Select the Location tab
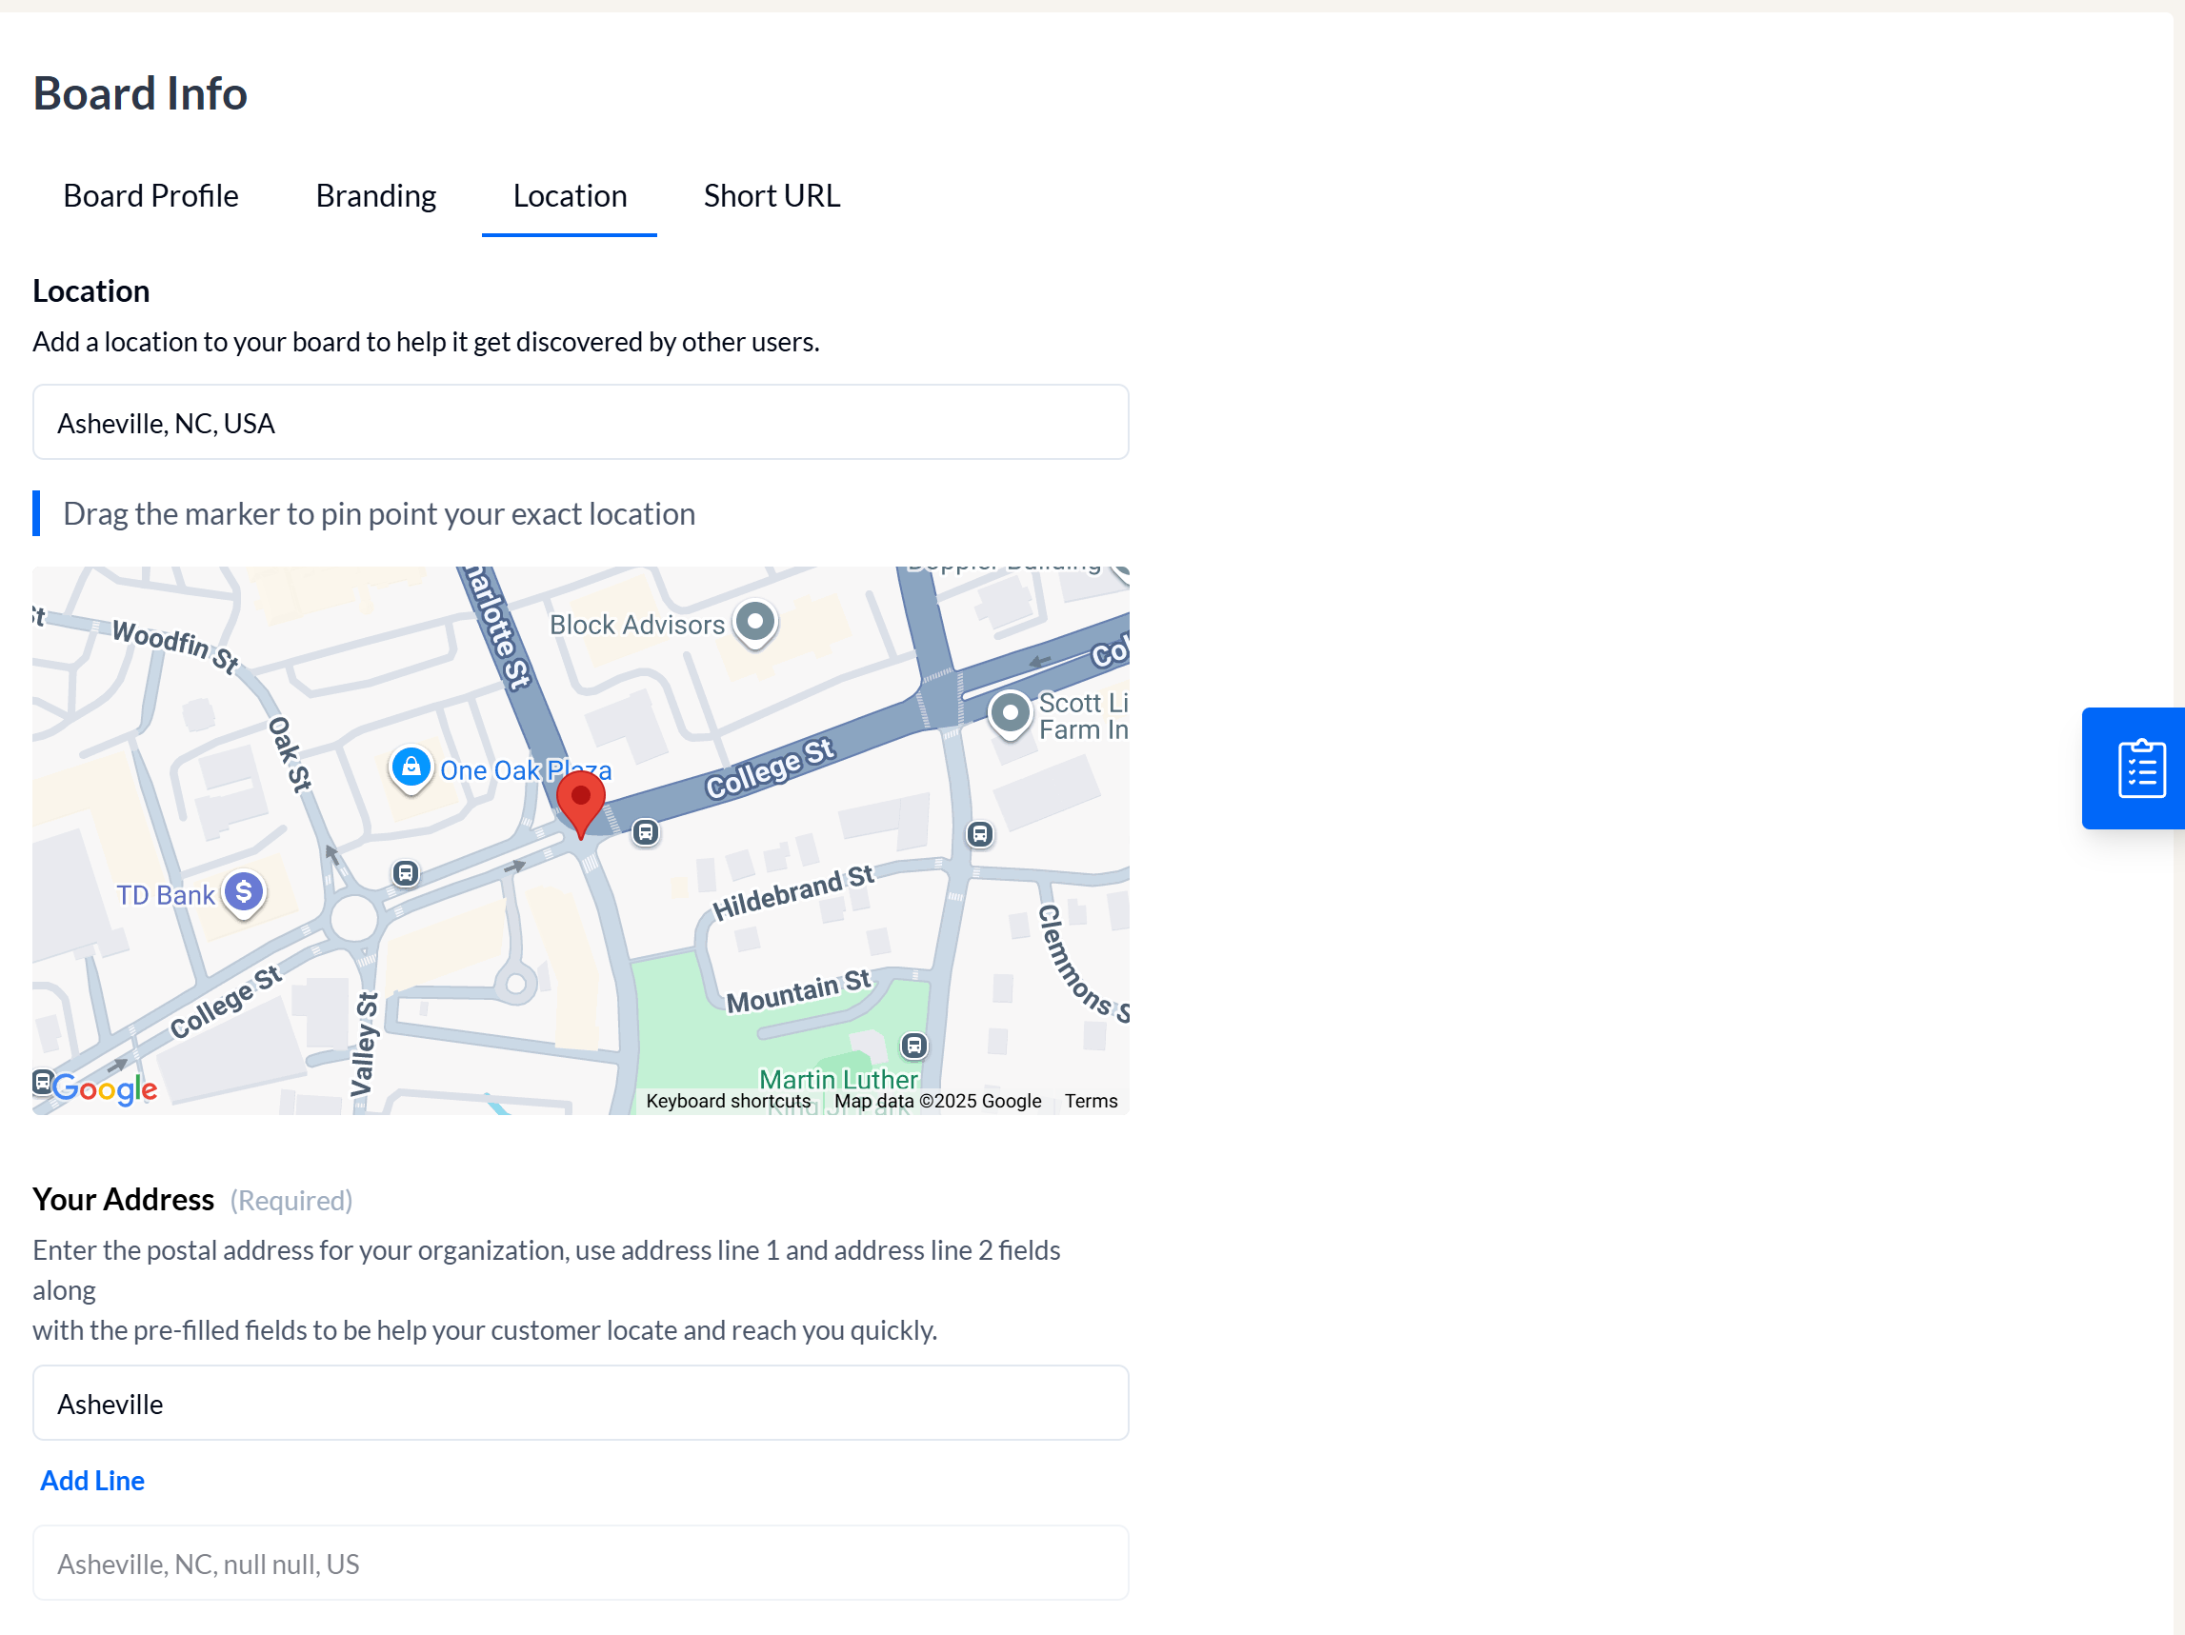 [x=569, y=195]
